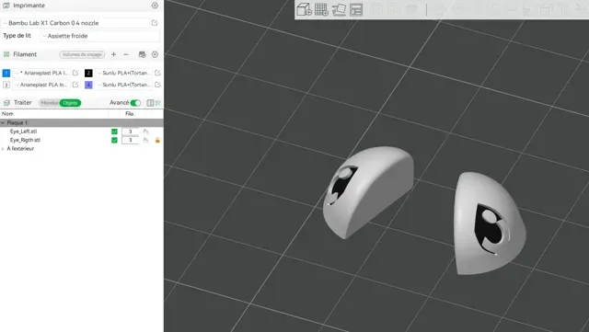Image resolution: width=589 pixels, height=332 pixels.
Task: Click the Fila. column header
Action: pyautogui.click(x=130, y=114)
